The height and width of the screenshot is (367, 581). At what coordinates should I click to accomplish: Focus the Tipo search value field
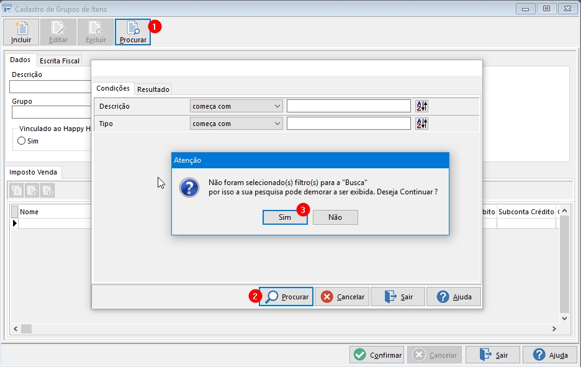coord(349,124)
